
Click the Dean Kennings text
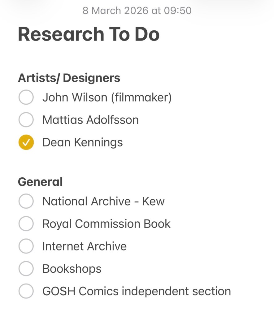(82, 142)
